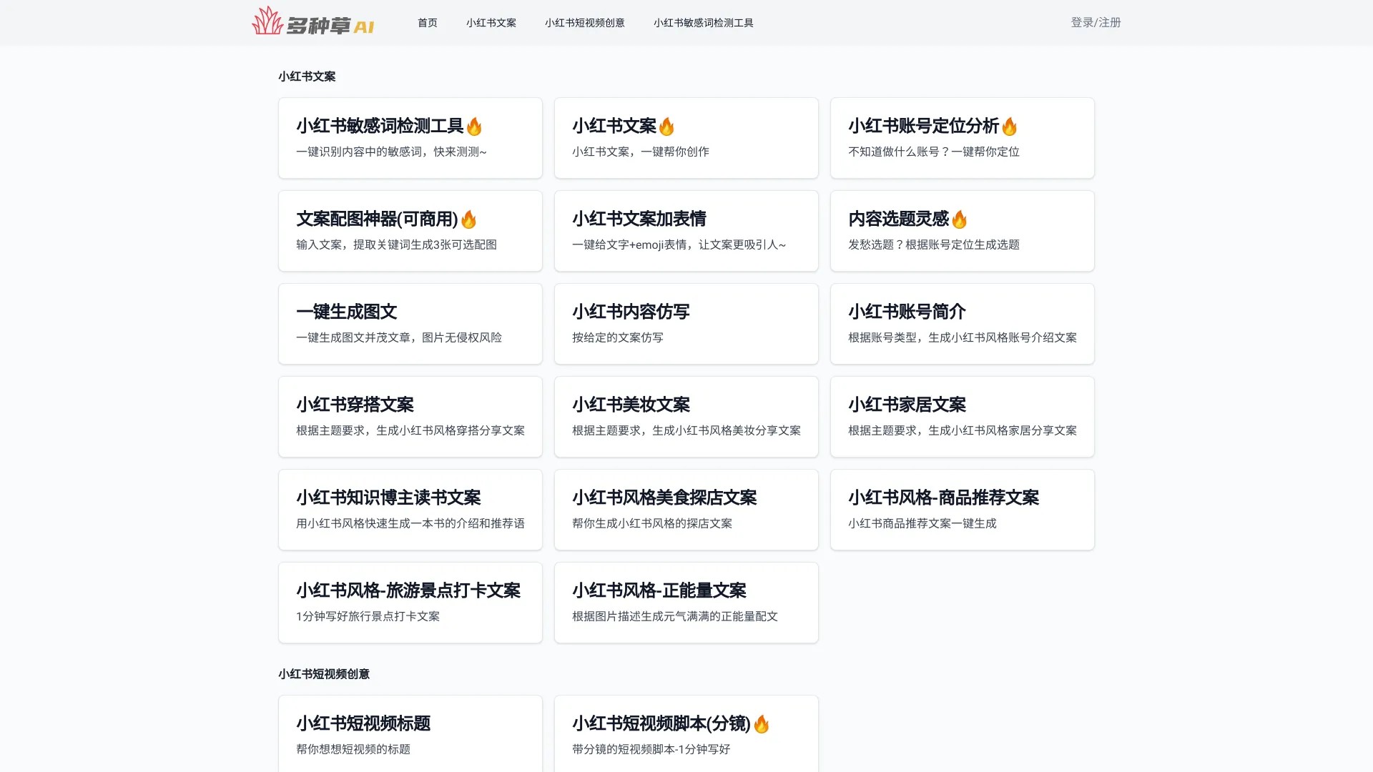This screenshot has width=1373, height=772.
Task: Open 小红书短视频创意 from top navigation
Action: [584, 22]
